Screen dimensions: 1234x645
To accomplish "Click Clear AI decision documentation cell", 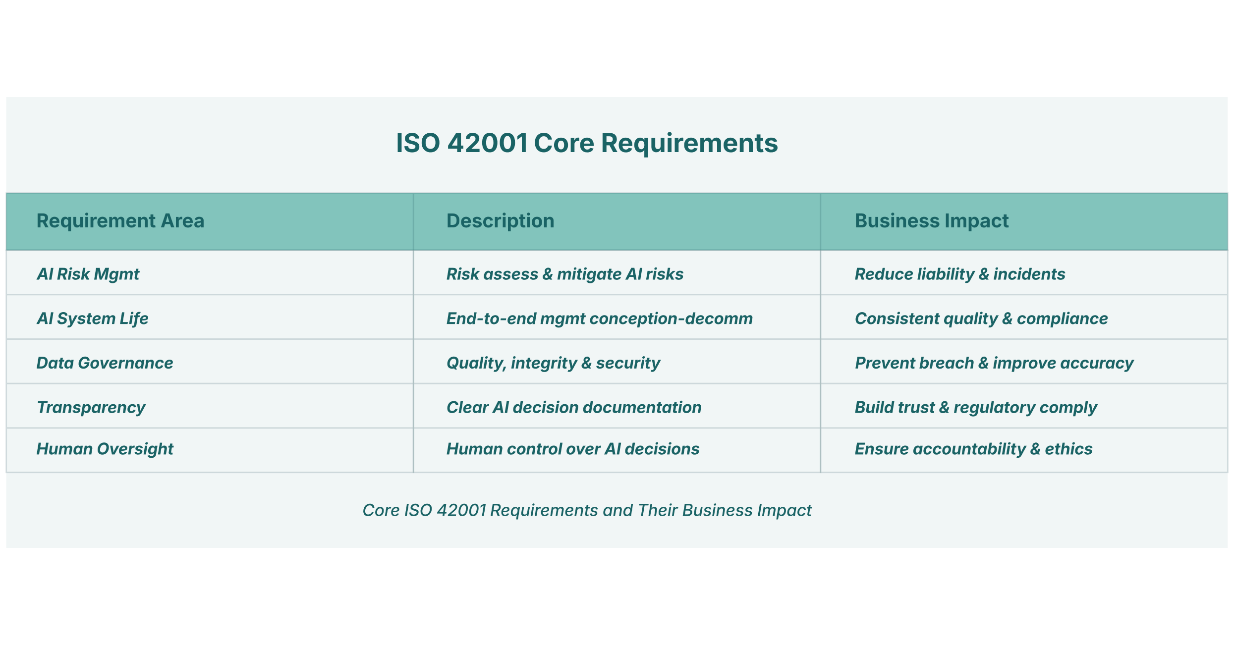I will pyautogui.click(x=574, y=407).
